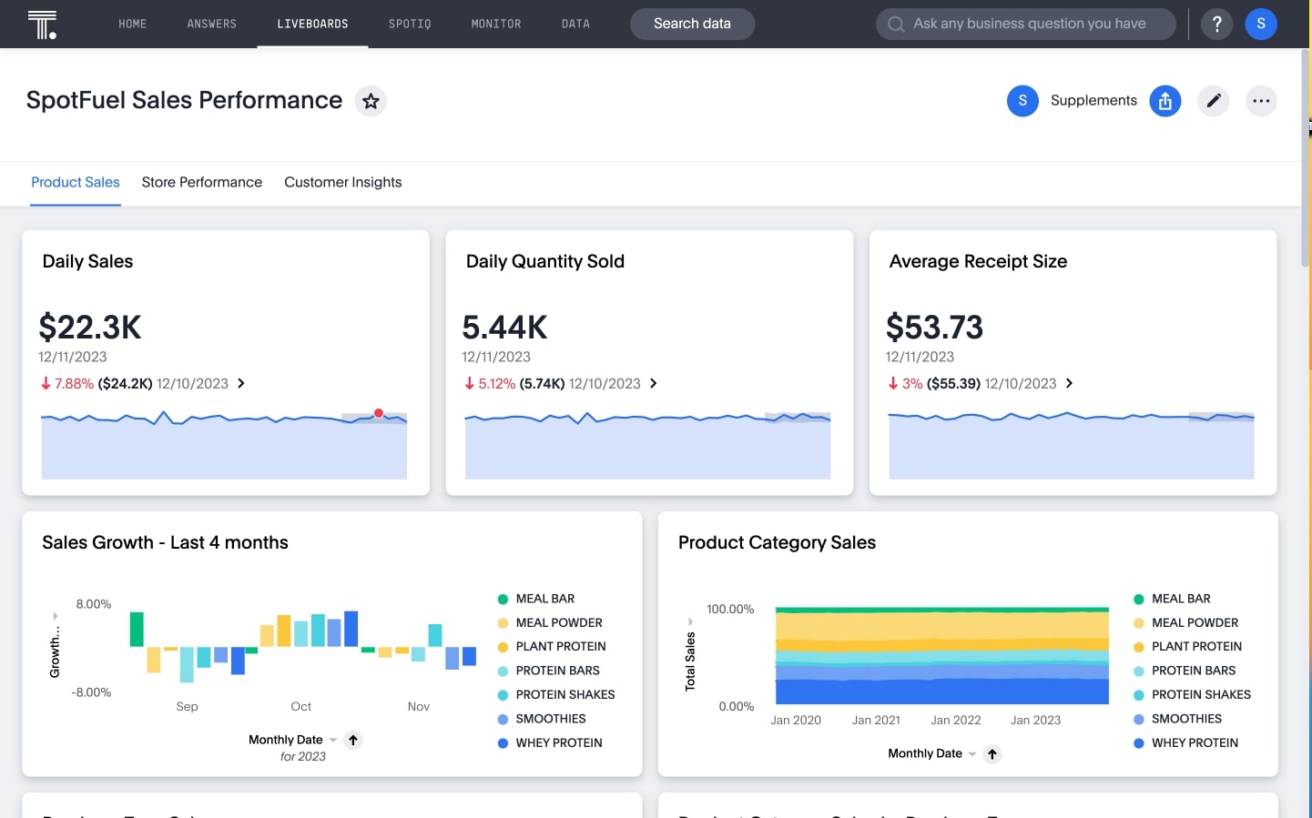Open the three-dot more options menu
The height and width of the screenshot is (818, 1312).
point(1261,101)
